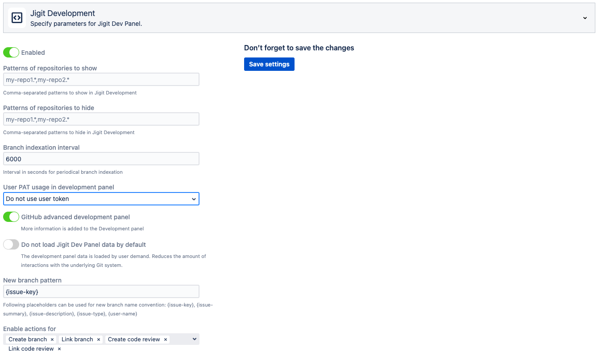Remove the Link code review tag
Viewport: 598px width, 356px height.
59,349
